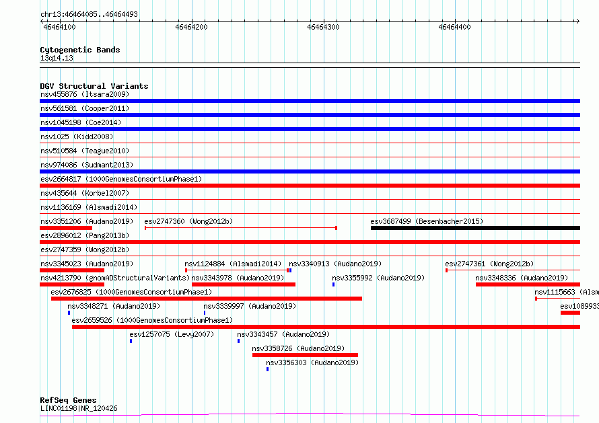Open esv2747360 (Wong2012b) variant label
The height and width of the screenshot is (423, 599).
188,221
